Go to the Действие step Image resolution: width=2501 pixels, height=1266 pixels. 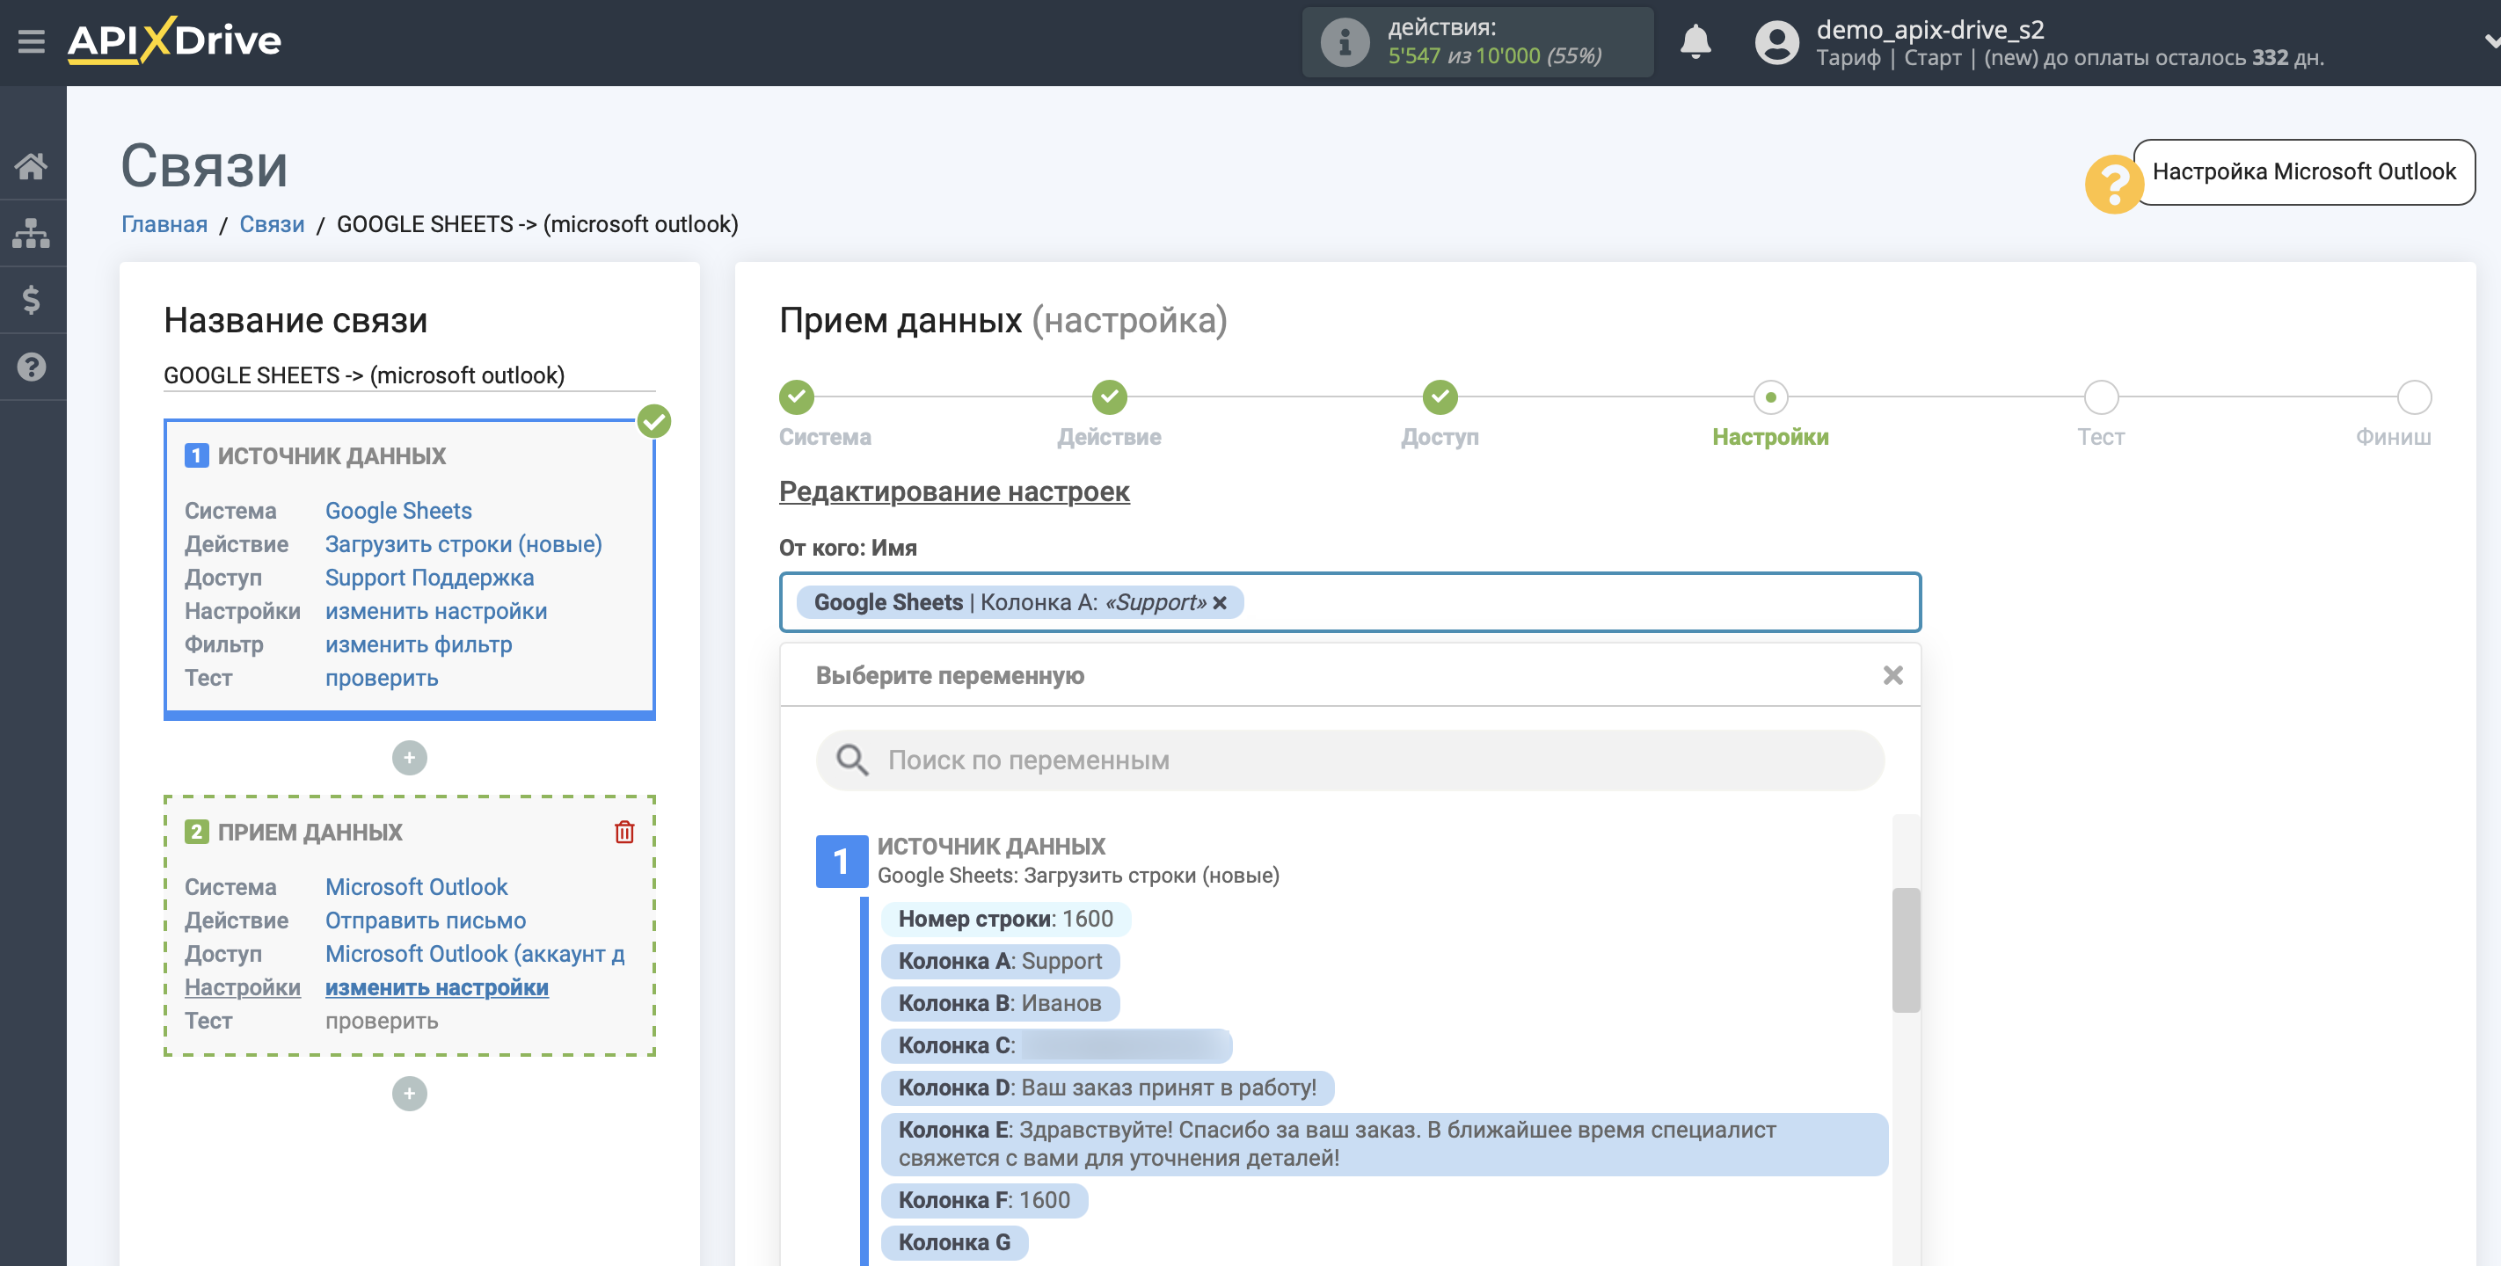click(x=1109, y=397)
